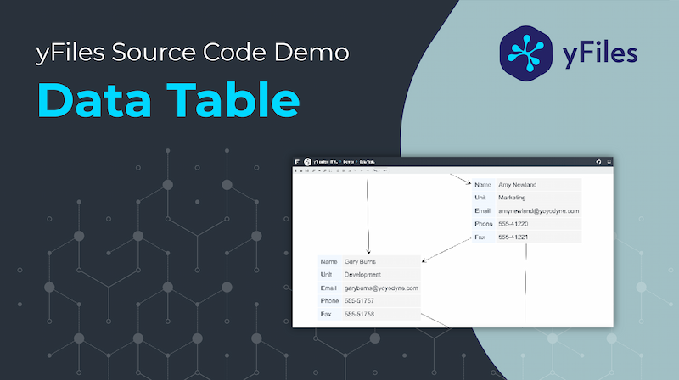Image resolution: width=679 pixels, height=380 pixels.
Task: Click the garyburns@yoyodyne.com email cell
Action: tap(381, 288)
